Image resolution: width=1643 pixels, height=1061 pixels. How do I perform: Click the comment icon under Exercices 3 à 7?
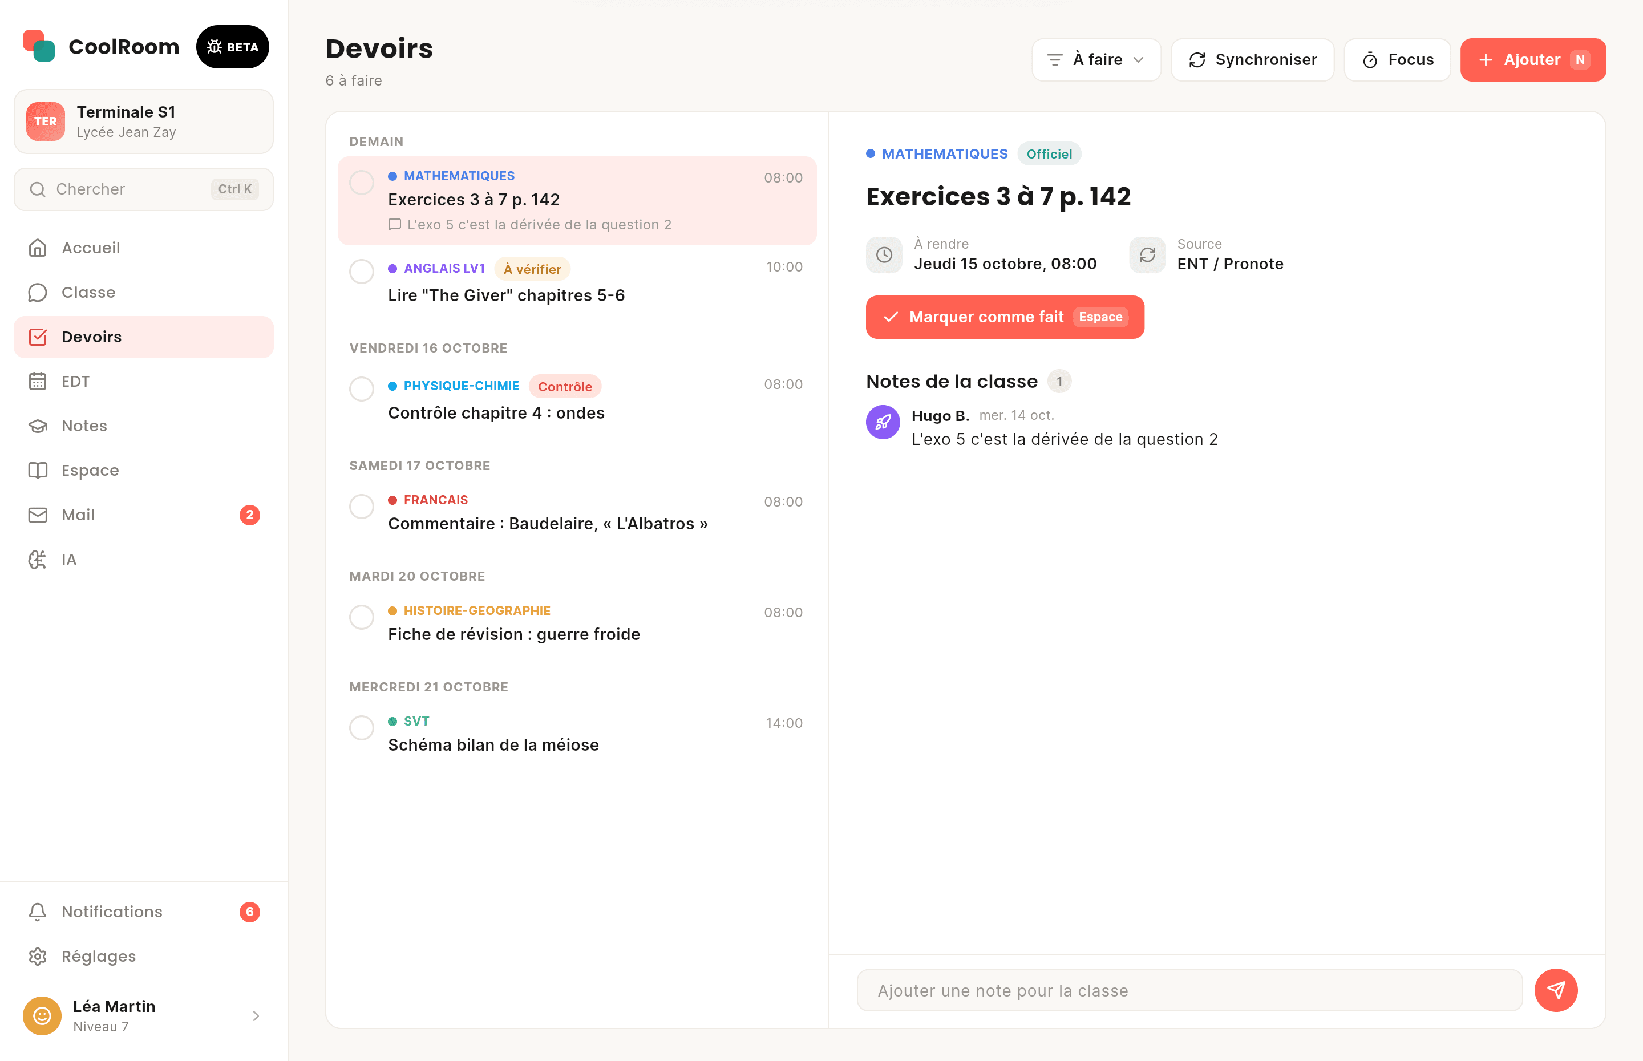[395, 225]
